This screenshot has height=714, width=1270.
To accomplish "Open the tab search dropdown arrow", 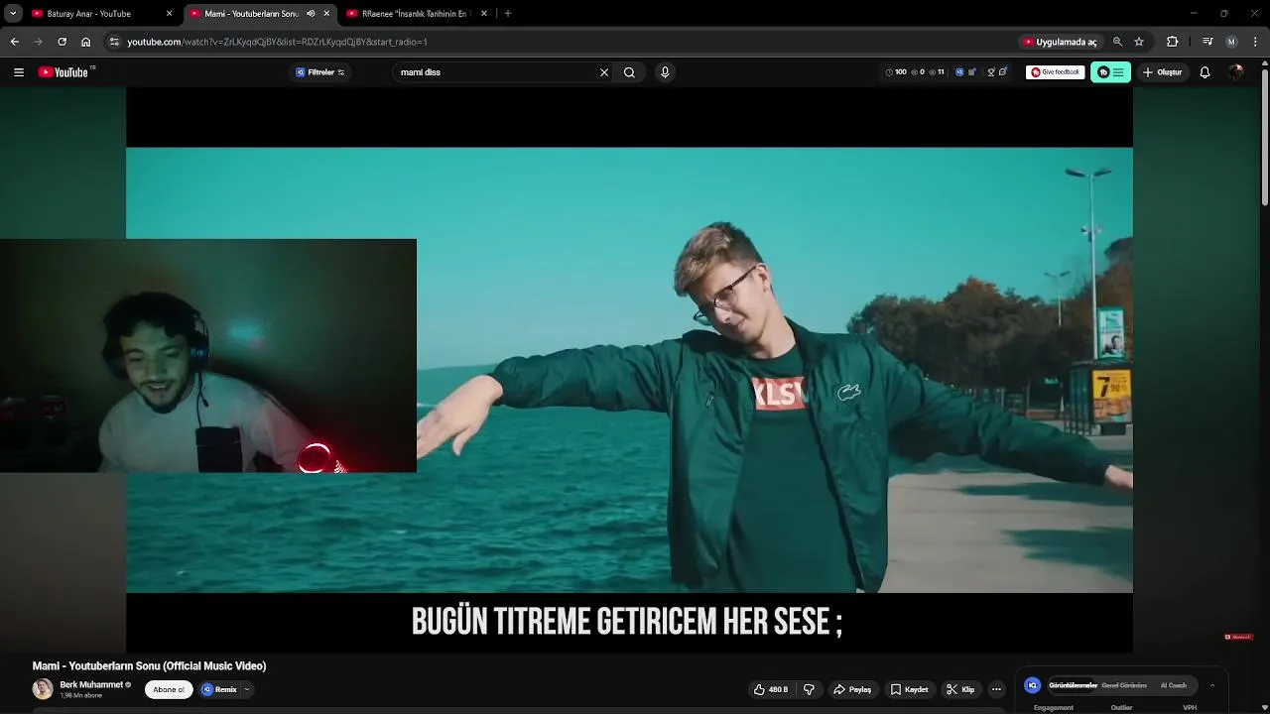I will pyautogui.click(x=13, y=14).
